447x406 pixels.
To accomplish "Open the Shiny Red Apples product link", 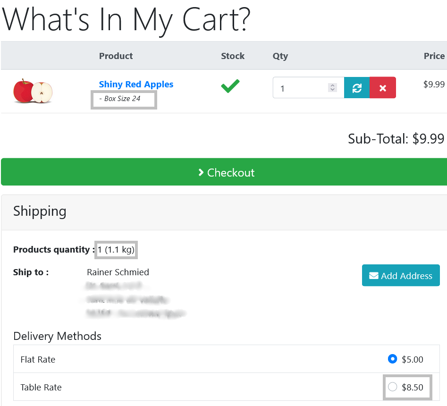I will (x=136, y=85).
